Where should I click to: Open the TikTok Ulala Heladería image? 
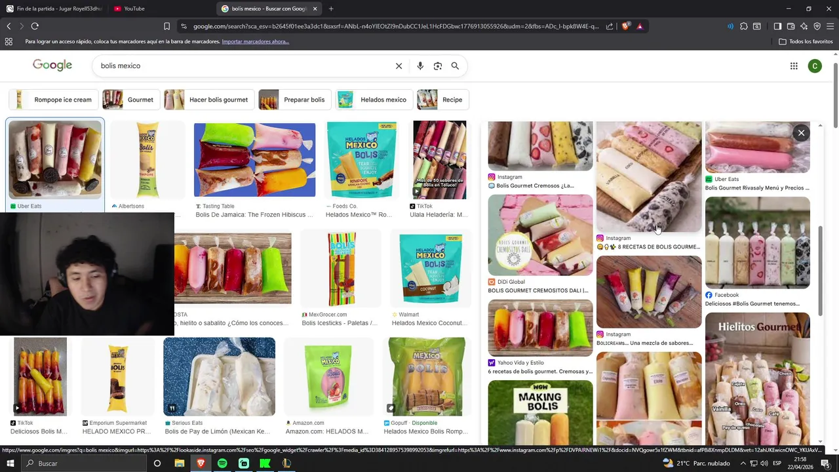[x=440, y=160]
